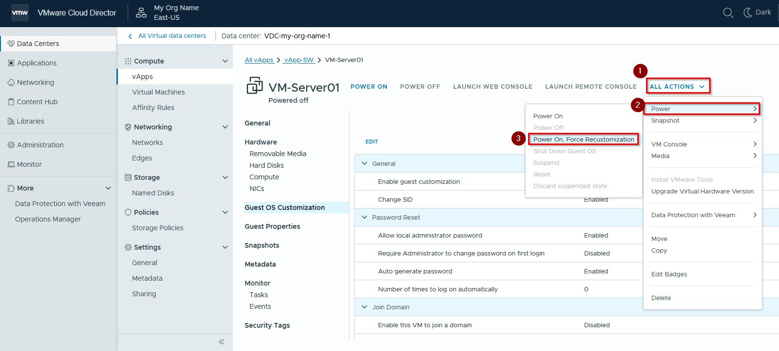Click the More section icon
Viewport: 779px width, 351px height.
[x=11, y=188]
